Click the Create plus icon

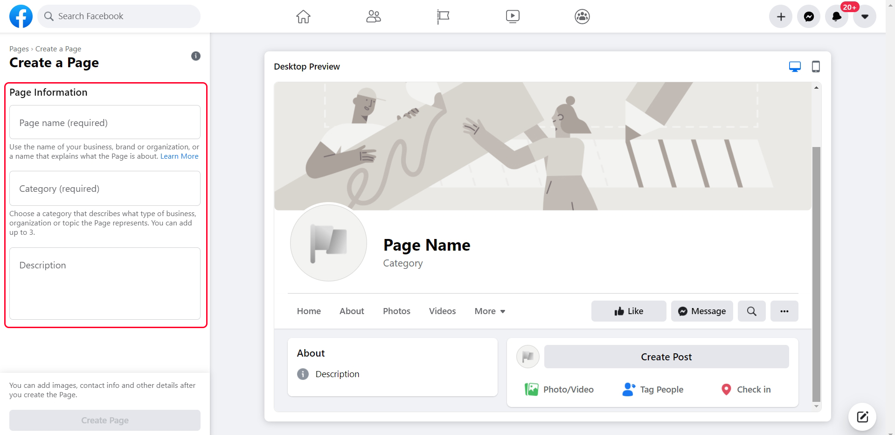point(780,16)
